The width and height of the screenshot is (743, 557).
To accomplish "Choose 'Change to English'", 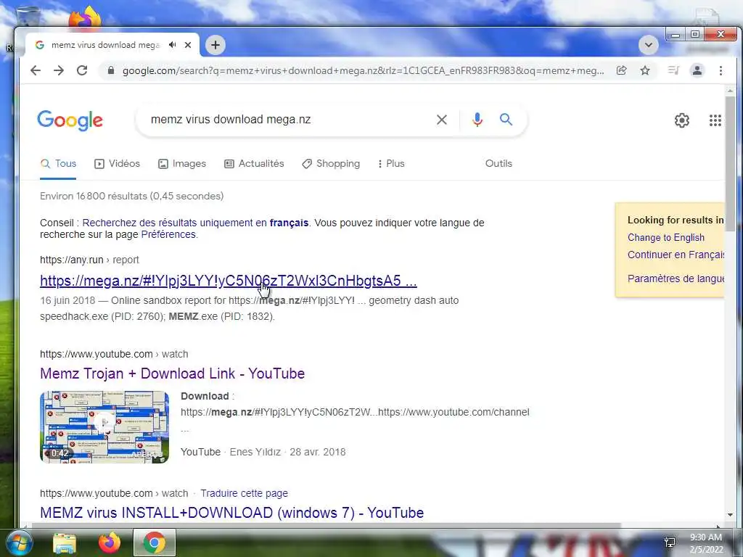I will (666, 237).
